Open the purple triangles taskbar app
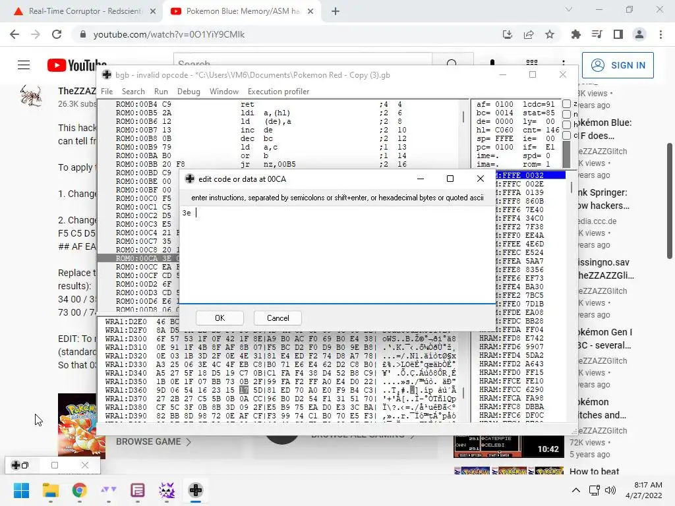The height and width of the screenshot is (506, 675). [x=109, y=490]
